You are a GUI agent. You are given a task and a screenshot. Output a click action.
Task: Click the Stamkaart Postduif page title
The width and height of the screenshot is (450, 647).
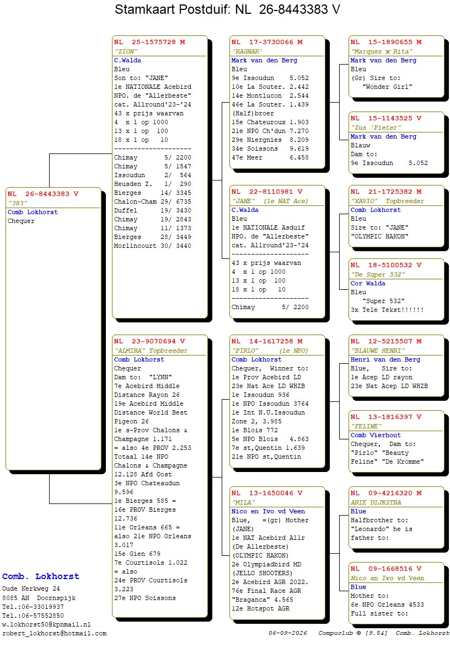227,9
